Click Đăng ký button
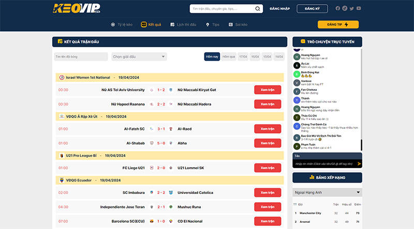The width and height of the screenshot is (414, 229). pos(312,9)
